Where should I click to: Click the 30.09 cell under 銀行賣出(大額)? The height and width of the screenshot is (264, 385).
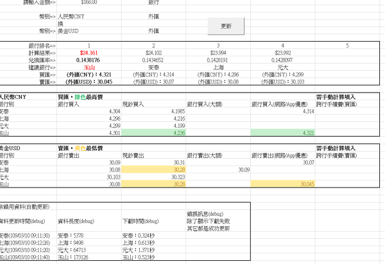[218, 170]
